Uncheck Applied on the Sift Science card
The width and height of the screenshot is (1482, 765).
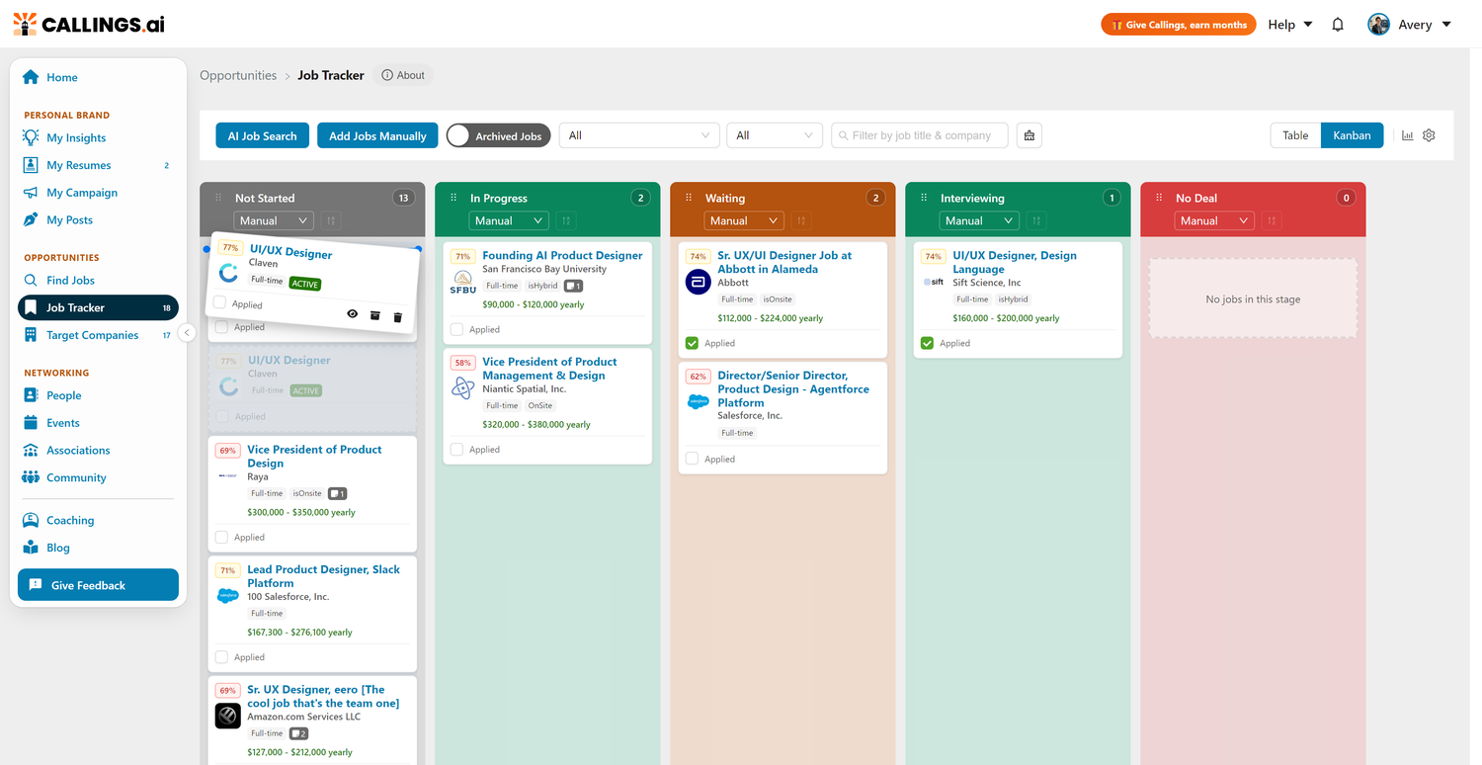(x=927, y=343)
